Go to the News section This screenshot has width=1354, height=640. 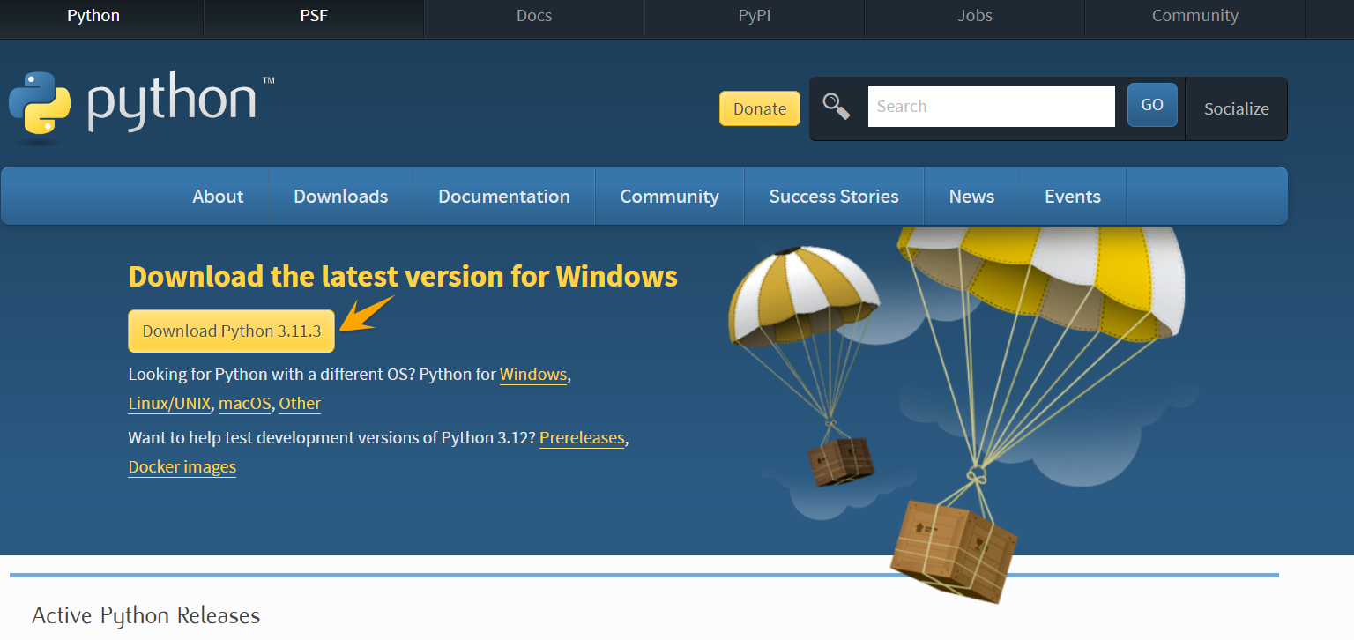(x=971, y=197)
